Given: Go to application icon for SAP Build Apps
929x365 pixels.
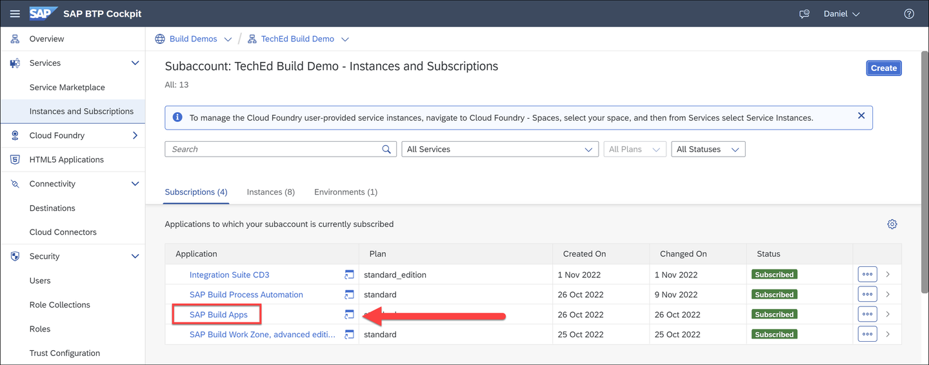Looking at the screenshot, I should click(x=349, y=315).
